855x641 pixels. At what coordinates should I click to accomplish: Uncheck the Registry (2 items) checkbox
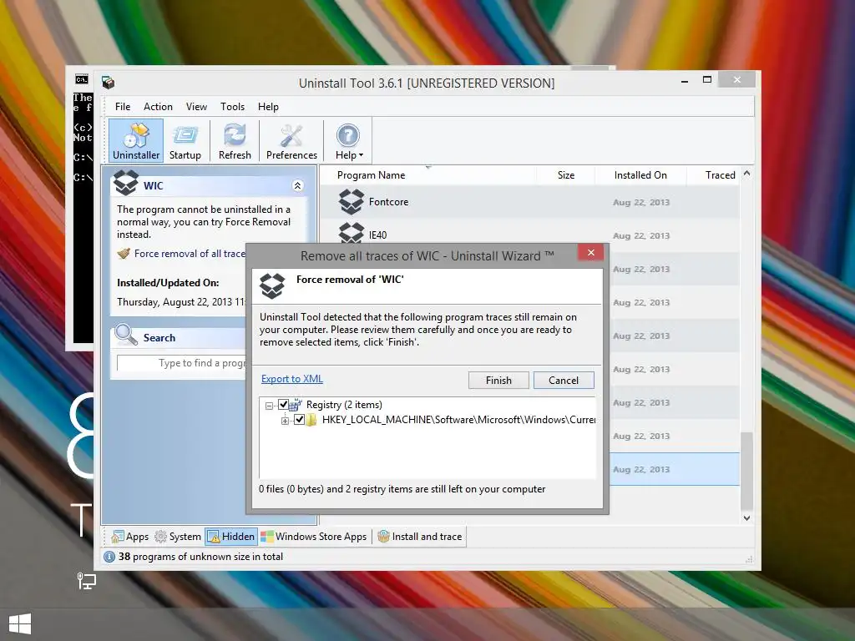pos(283,405)
